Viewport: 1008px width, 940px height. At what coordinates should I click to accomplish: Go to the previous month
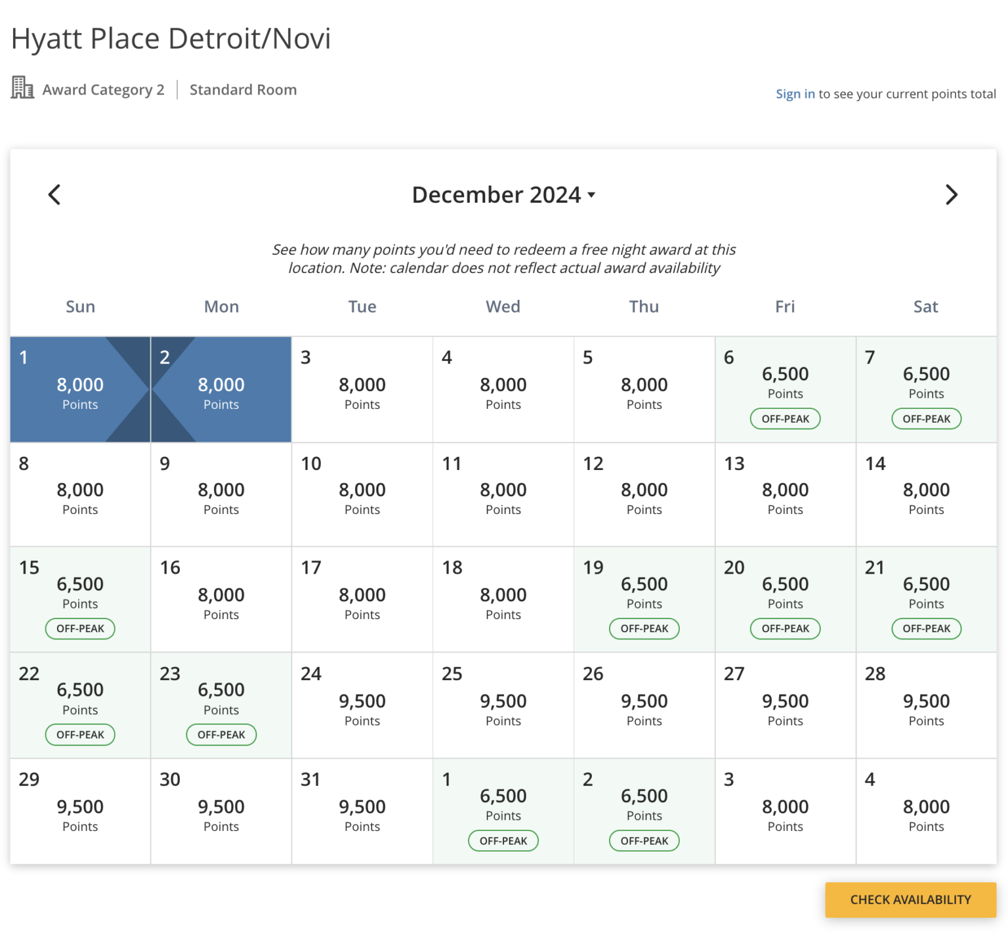point(54,194)
